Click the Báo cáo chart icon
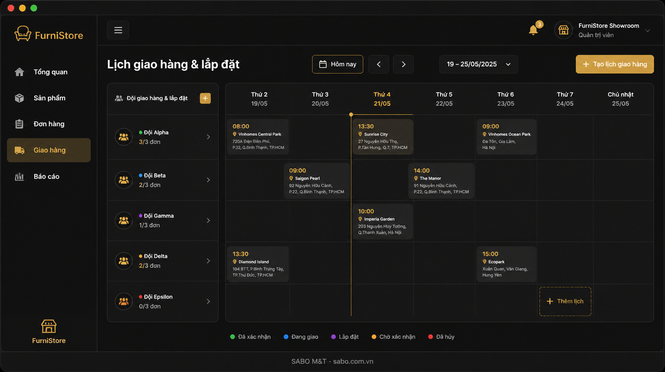The width and height of the screenshot is (665, 372). click(x=19, y=177)
